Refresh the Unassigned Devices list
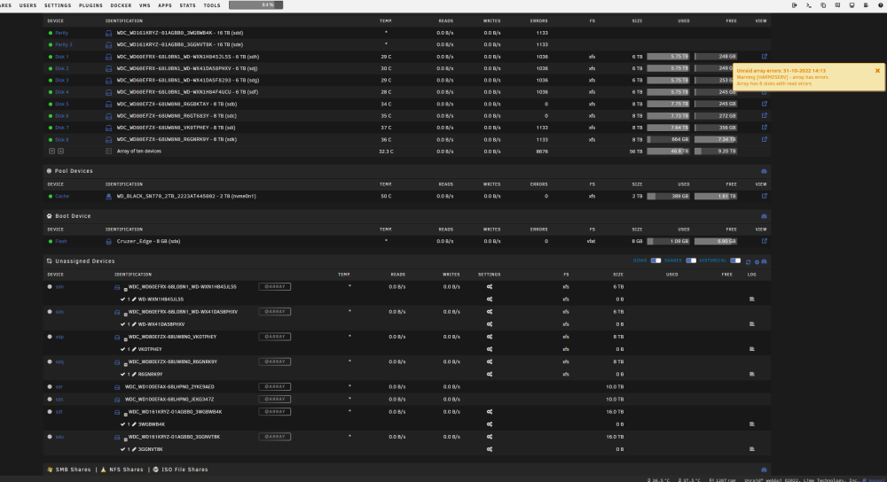This screenshot has width=887, height=482. pos(748,261)
